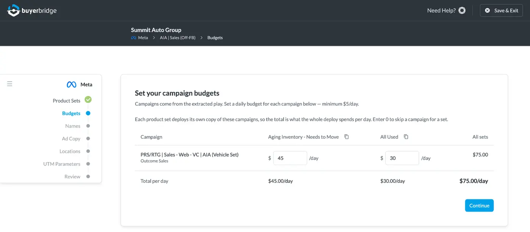Click the Meta breadcrumb link
This screenshot has height=232, width=530.
[x=143, y=38]
